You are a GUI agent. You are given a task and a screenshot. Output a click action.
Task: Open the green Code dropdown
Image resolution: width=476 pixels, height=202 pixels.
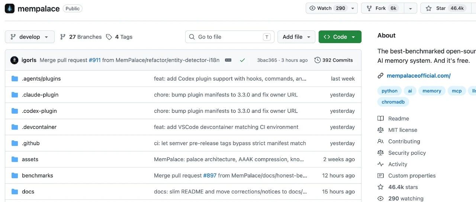pos(340,37)
